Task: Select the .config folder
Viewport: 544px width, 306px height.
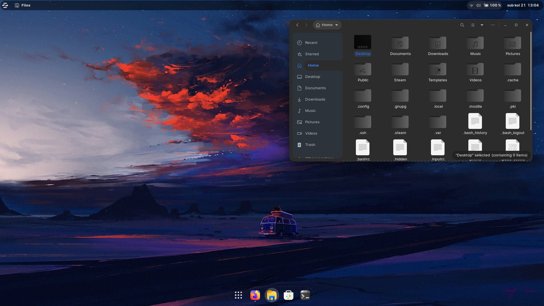Action: (x=363, y=96)
